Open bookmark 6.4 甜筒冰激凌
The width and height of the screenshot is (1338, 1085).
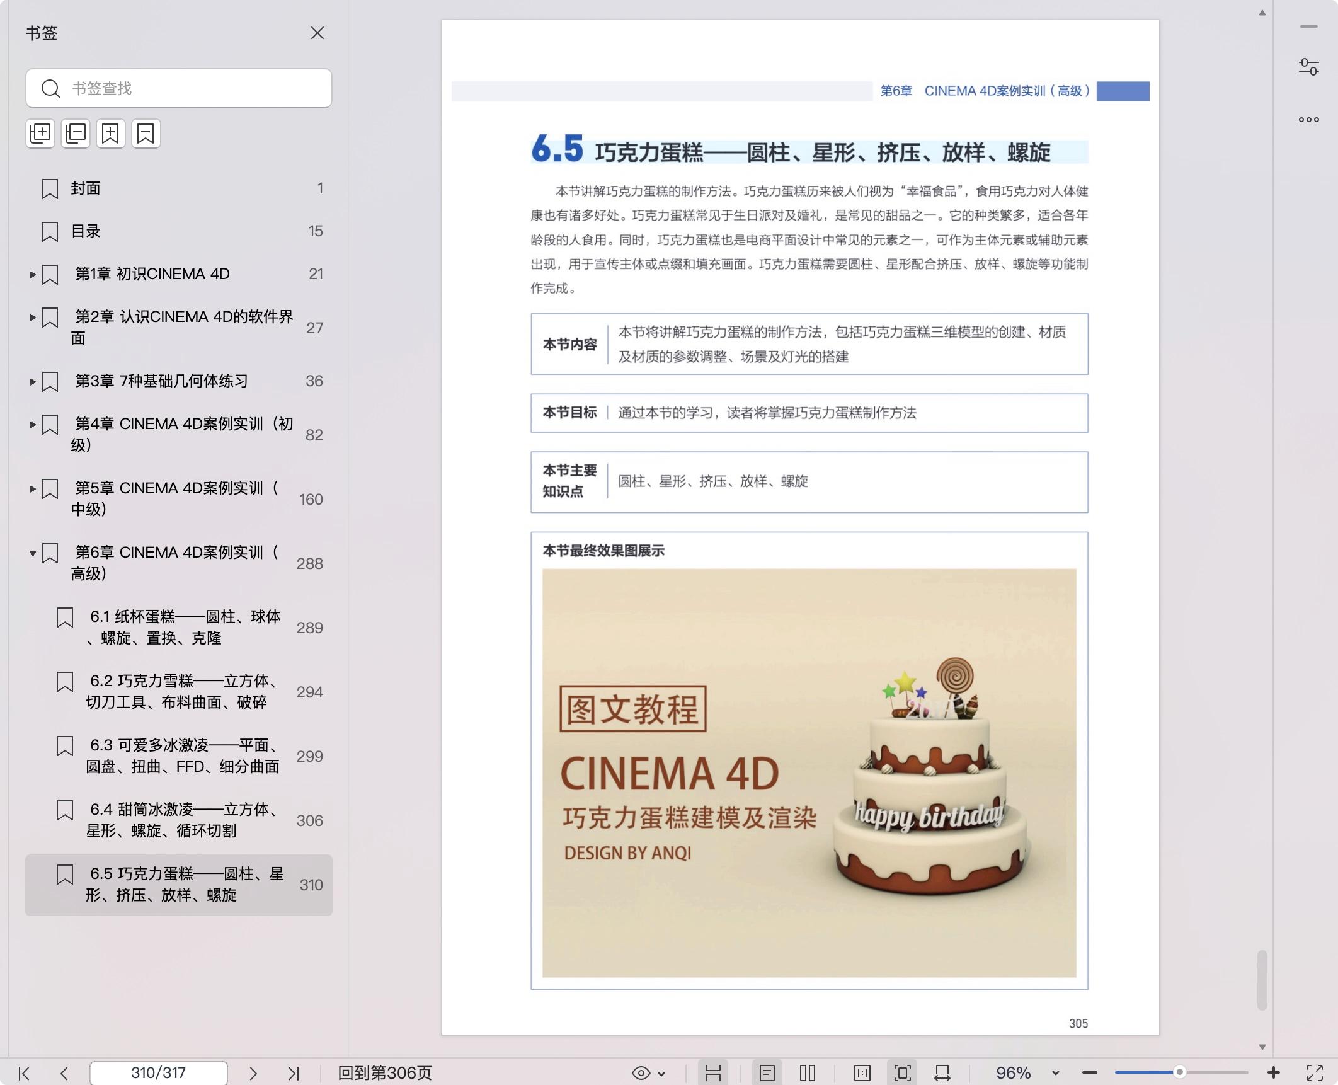[x=183, y=820]
